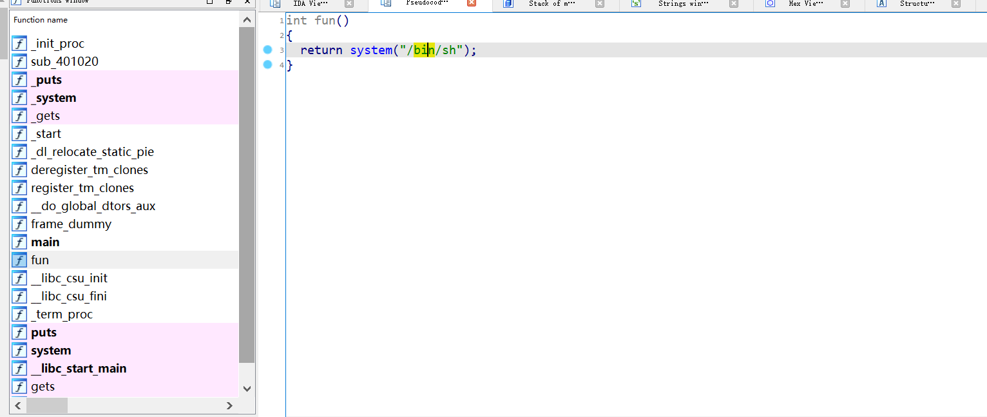This screenshot has width=987, height=417.
Task: Close the IDA View tab
Action: coord(349,4)
